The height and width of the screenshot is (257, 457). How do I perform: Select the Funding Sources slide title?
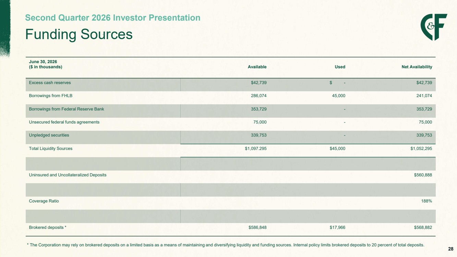coord(79,34)
